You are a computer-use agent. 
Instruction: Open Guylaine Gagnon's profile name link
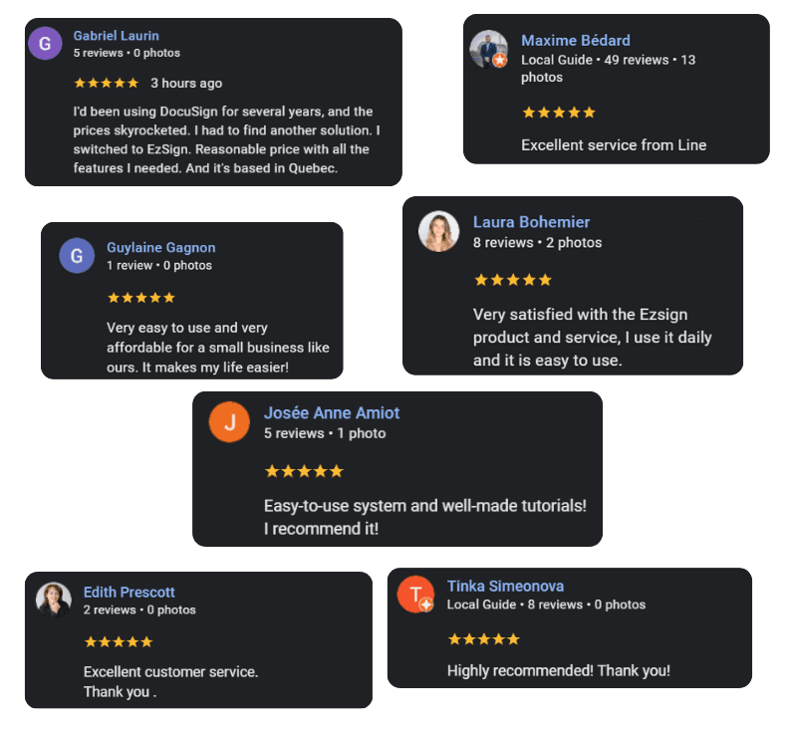pyautogui.click(x=160, y=247)
